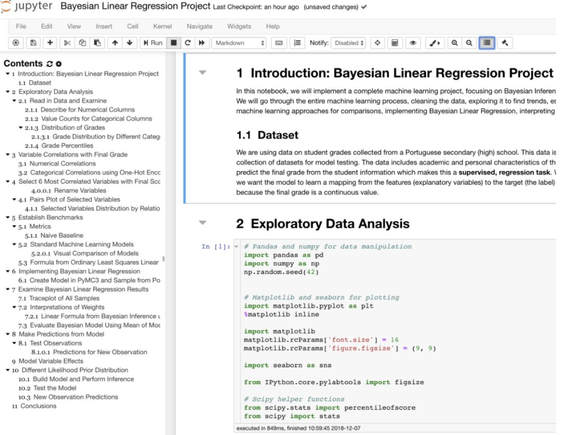The height and width of the screenshot is (435, 561).
Task: Cut the selected cell with scissors icon
Action: 67,43
